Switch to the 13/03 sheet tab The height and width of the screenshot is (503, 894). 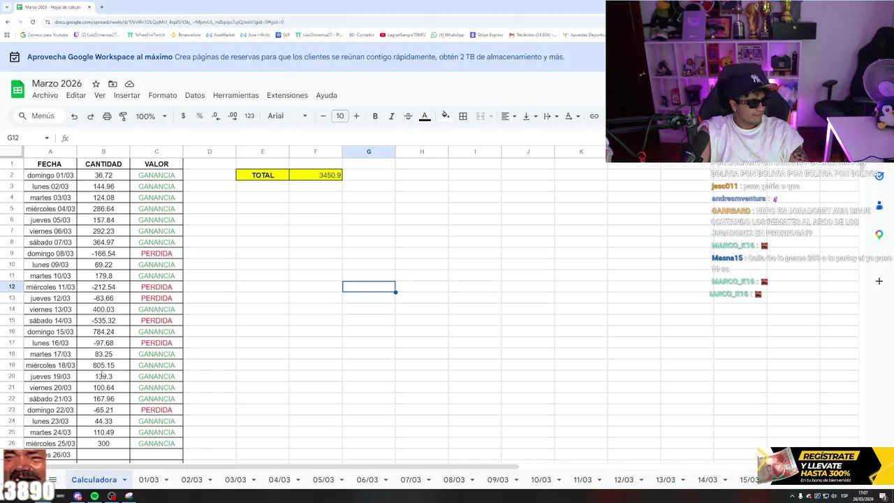(666, 480)
